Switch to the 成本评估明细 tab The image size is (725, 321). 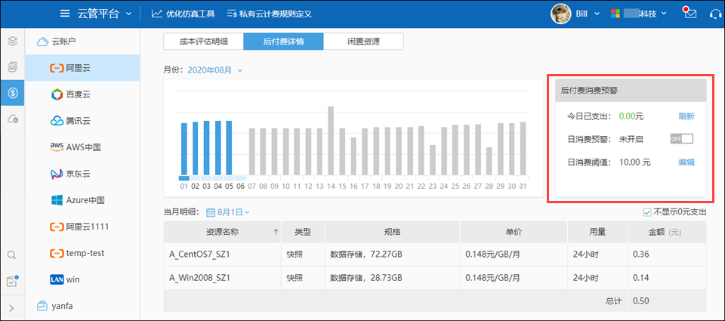click(x=203, y=42)
